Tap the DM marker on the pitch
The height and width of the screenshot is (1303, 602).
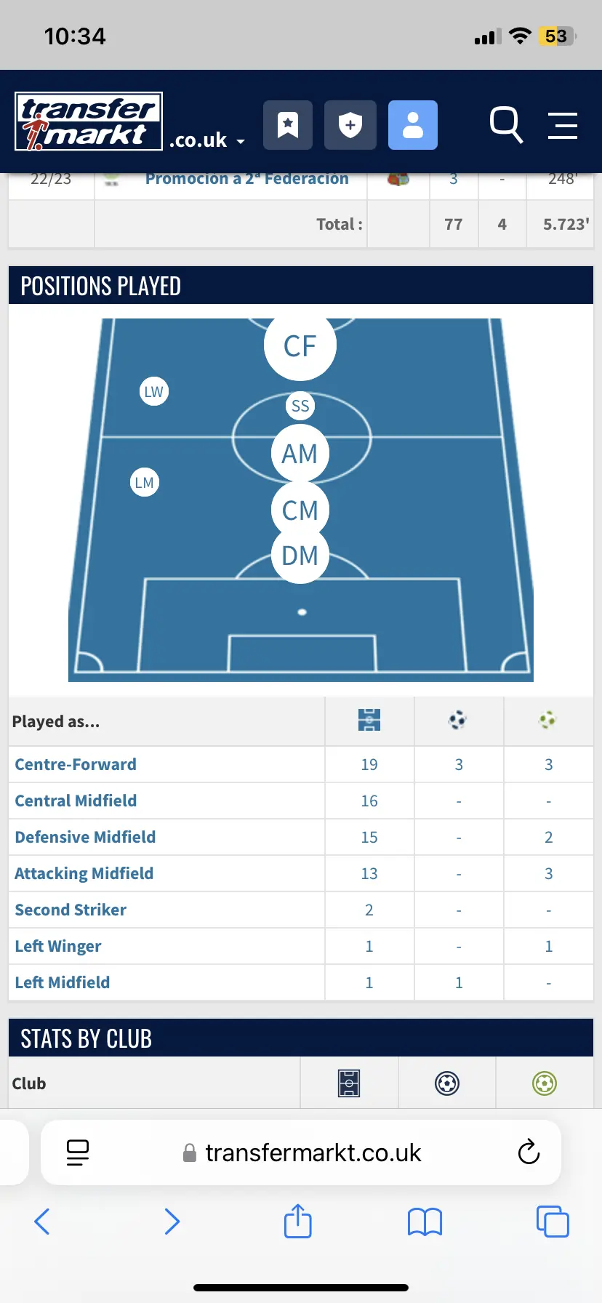point(300,556)
